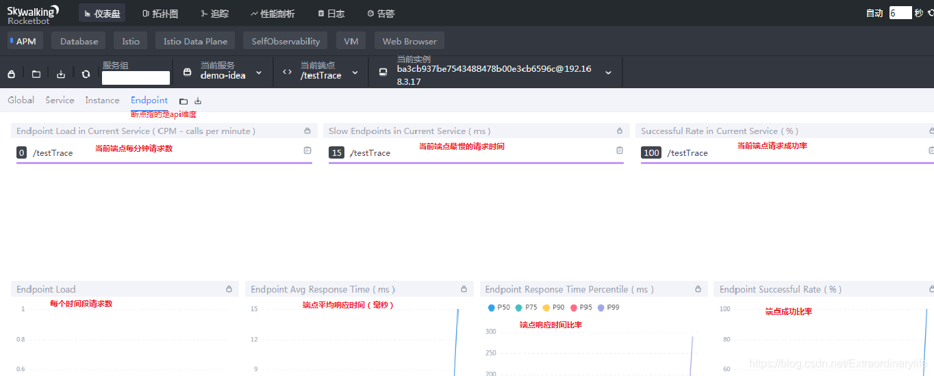Open the 仪表盘 dashboard page
Screen dimensions: 934x376
tap(102, 13)
